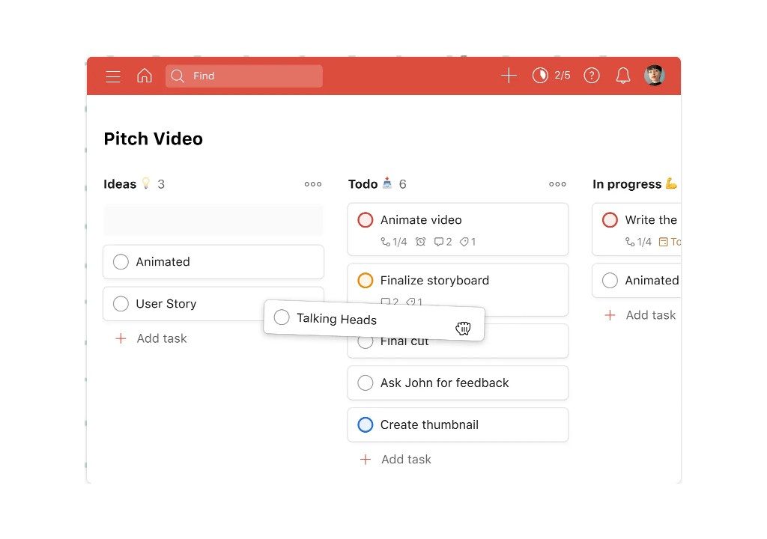Open the profile avatar menu
This screenshot has height=539, width=767.
tap(654, 75)
